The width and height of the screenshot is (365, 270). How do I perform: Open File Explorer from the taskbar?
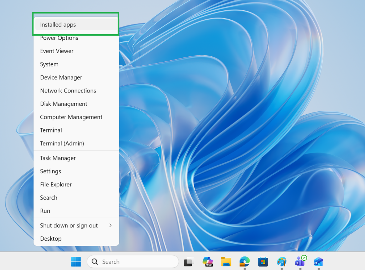tap(226, 261)
